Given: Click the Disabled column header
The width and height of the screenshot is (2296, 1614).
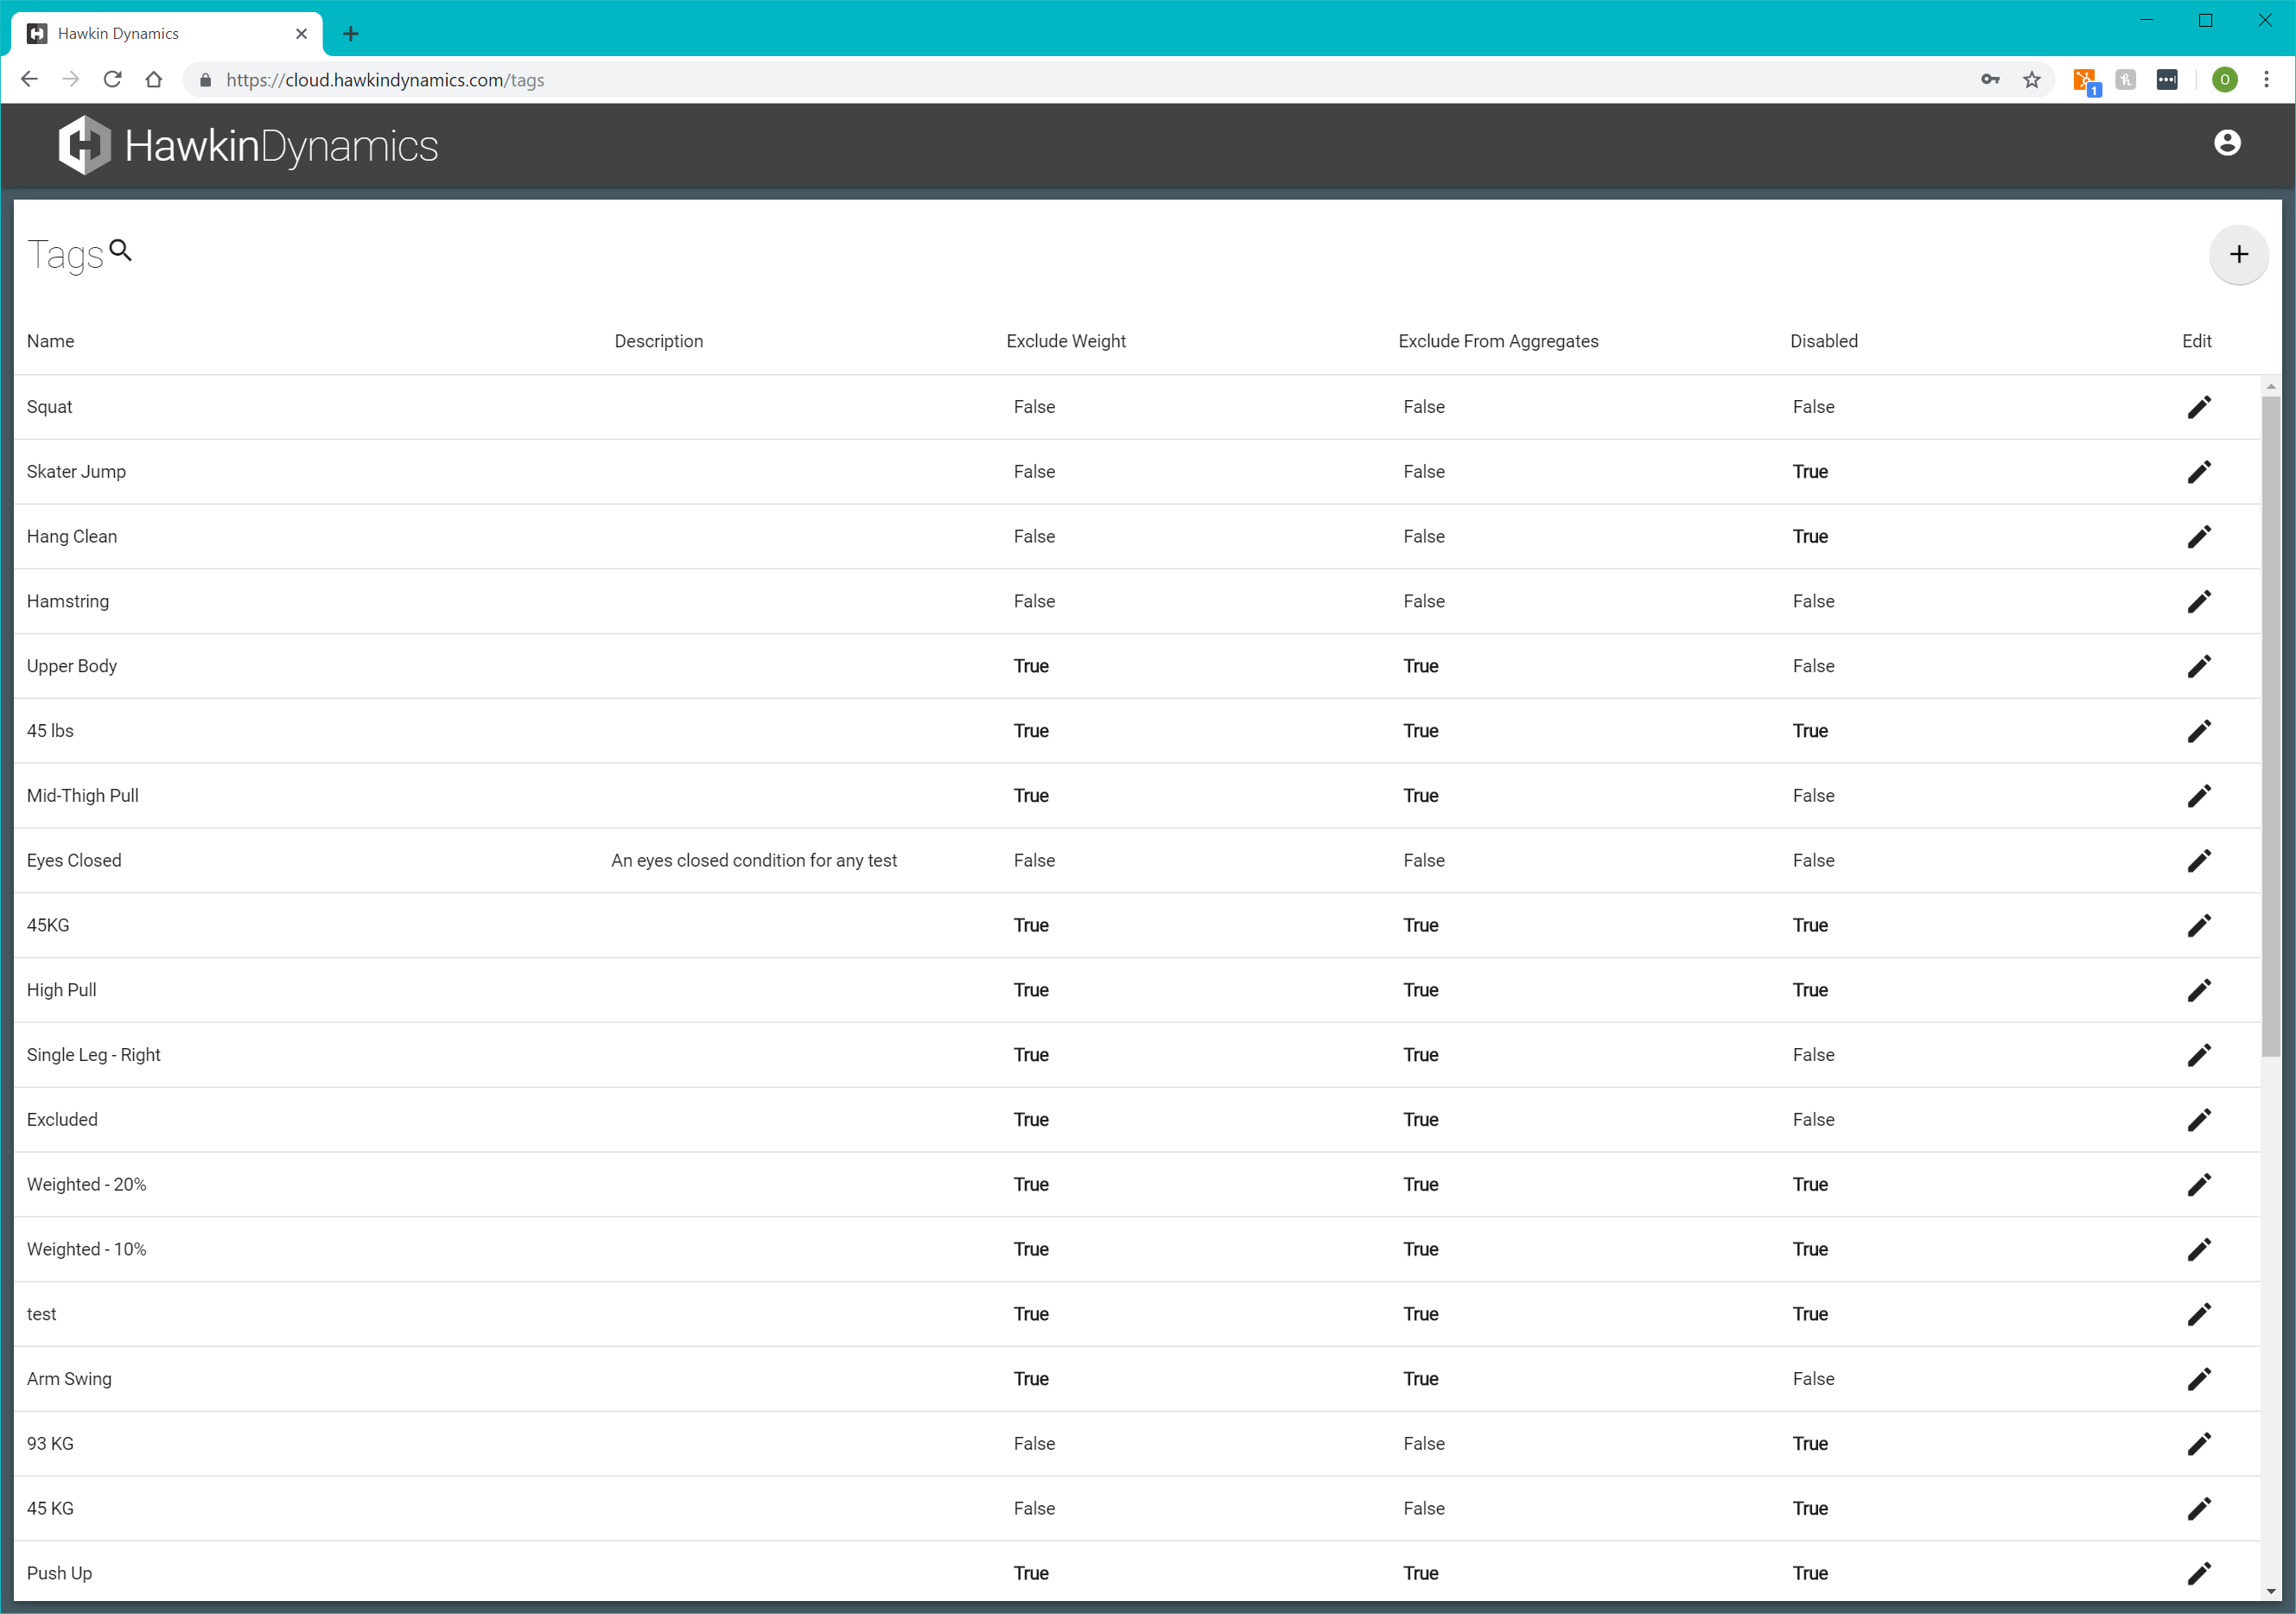Looking at the screenshot, I should click(x=1823, y=341).
